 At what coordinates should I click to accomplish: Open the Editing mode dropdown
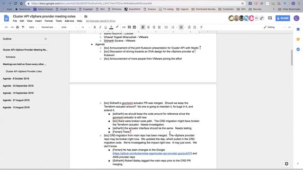274,27
